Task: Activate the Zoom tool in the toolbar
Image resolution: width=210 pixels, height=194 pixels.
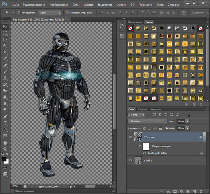Action: [5, 149]
